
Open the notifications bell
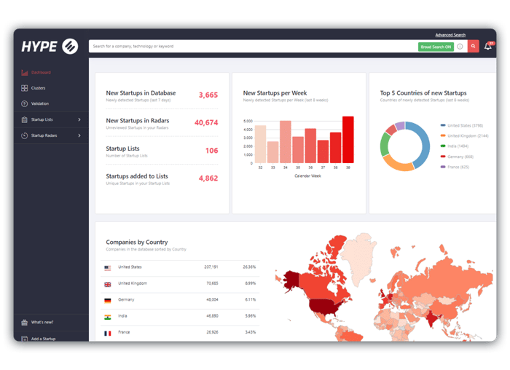click(488, 46)
